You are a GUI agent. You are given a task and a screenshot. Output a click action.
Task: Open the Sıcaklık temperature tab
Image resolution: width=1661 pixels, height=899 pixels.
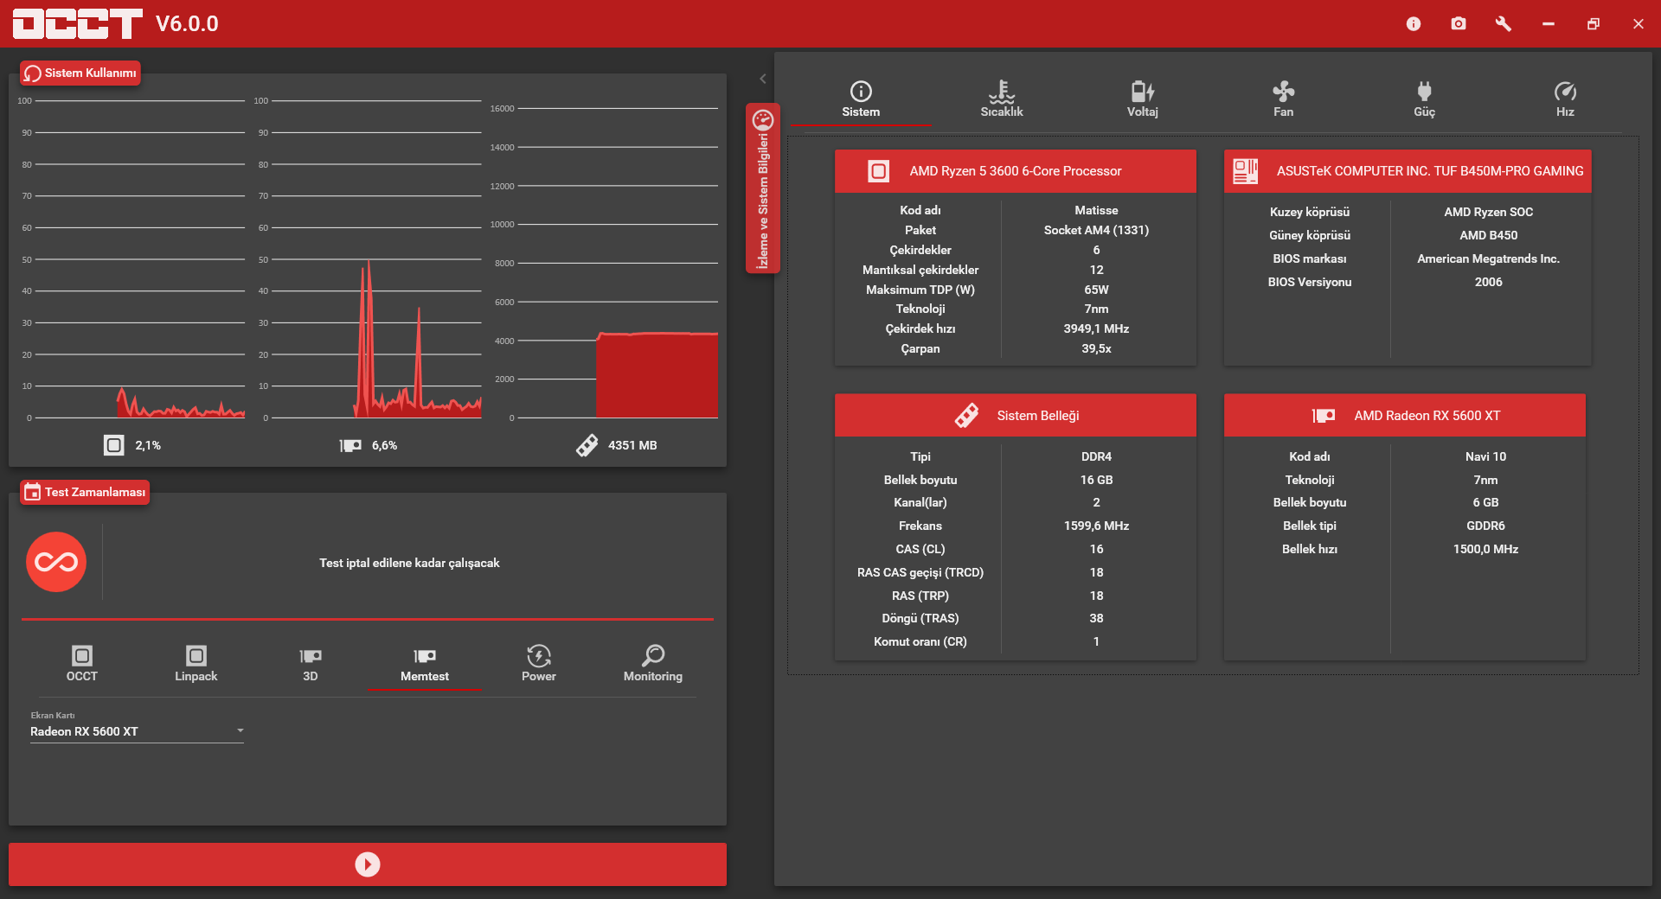point(1001,99)
